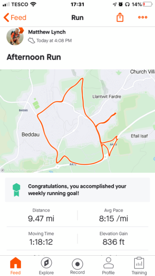This screenshot has width=155, height=276.
Task: Tap the 8:15 /mi Avg Pace stat
Action: [114, 215]
